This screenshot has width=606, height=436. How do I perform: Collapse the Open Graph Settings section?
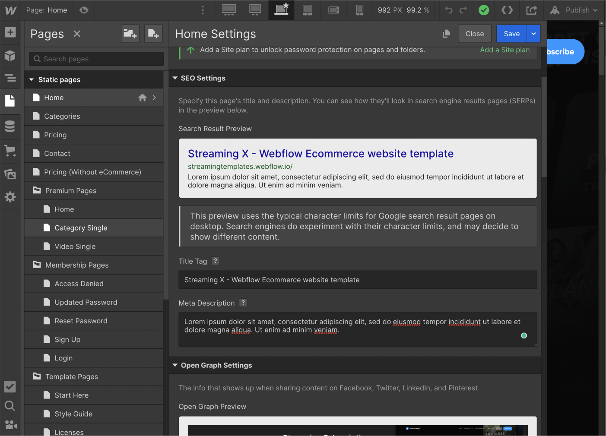click(x=175, y=365)
